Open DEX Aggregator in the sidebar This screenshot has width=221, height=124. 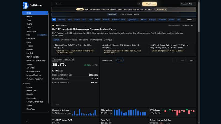pyautogui.click(x=35, y=71)
